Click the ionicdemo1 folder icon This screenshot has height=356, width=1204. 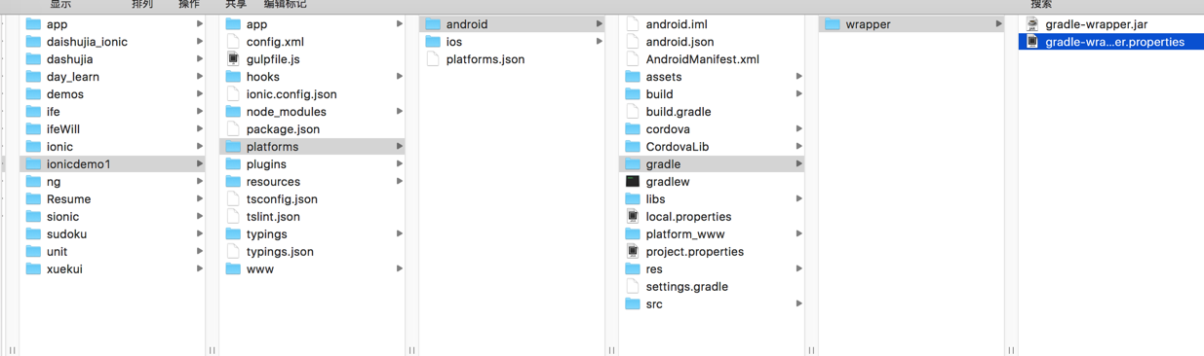(x=33, y=164)
